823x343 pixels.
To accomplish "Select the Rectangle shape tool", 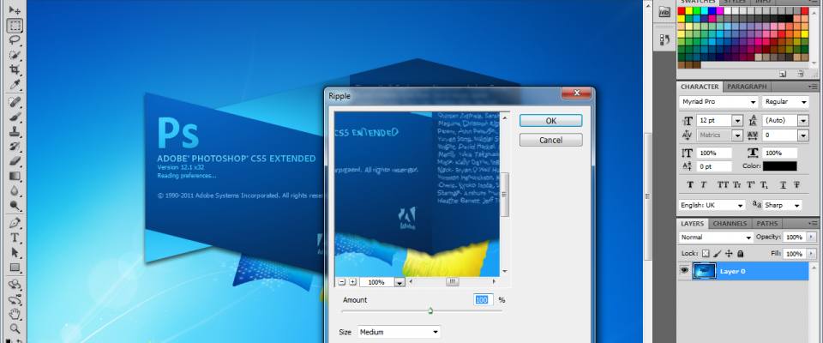I will pos(15,268).
